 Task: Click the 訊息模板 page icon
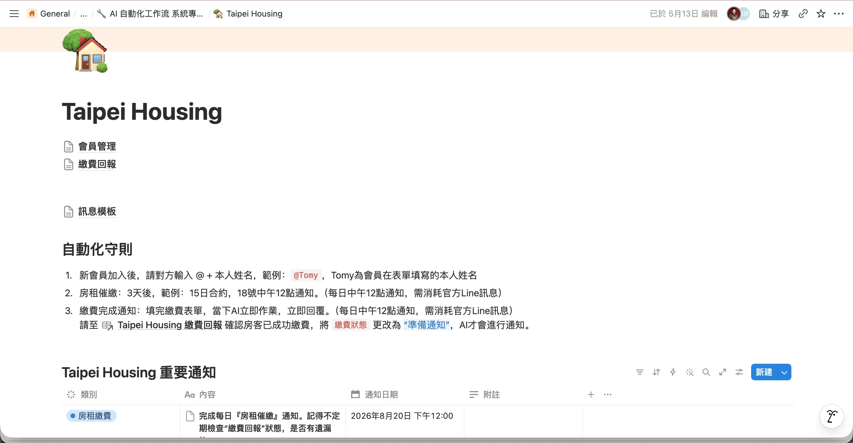[x=68, y=211]
